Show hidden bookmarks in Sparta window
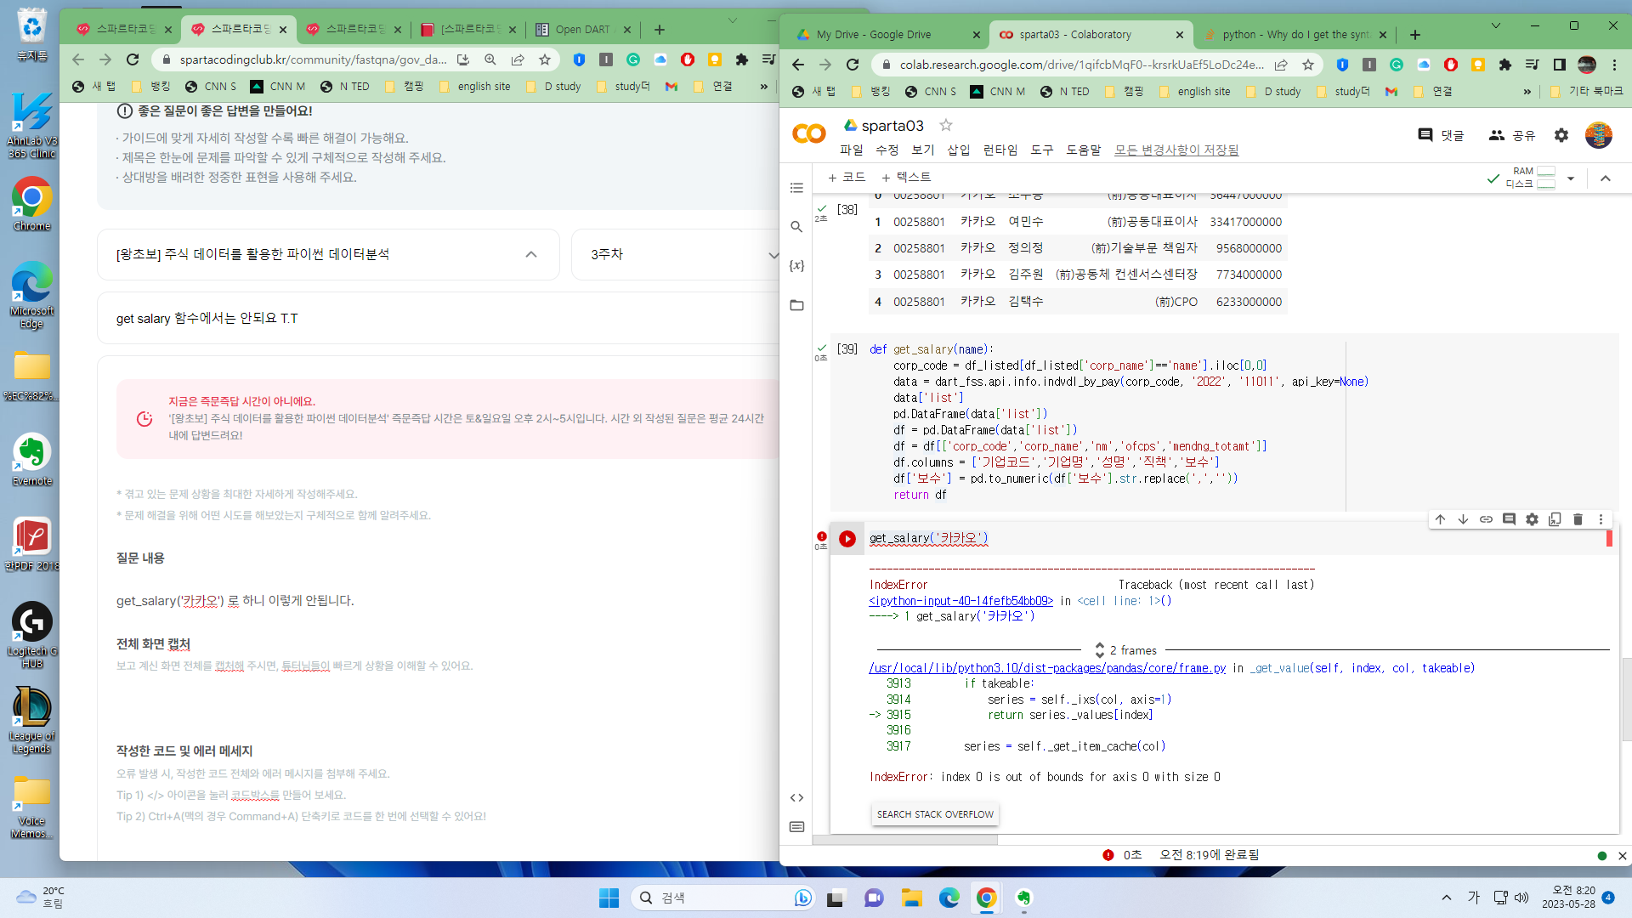Image resolution: width=1632 pixels, height=918 pixels. pos(764,87)
